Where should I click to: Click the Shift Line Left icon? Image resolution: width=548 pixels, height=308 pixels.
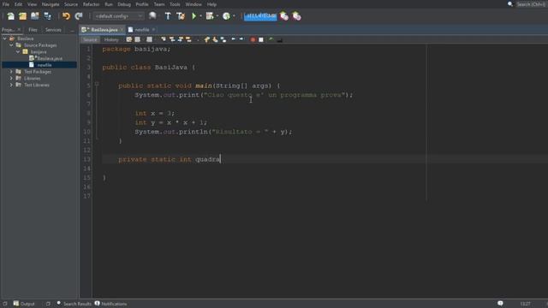point(233,39)
